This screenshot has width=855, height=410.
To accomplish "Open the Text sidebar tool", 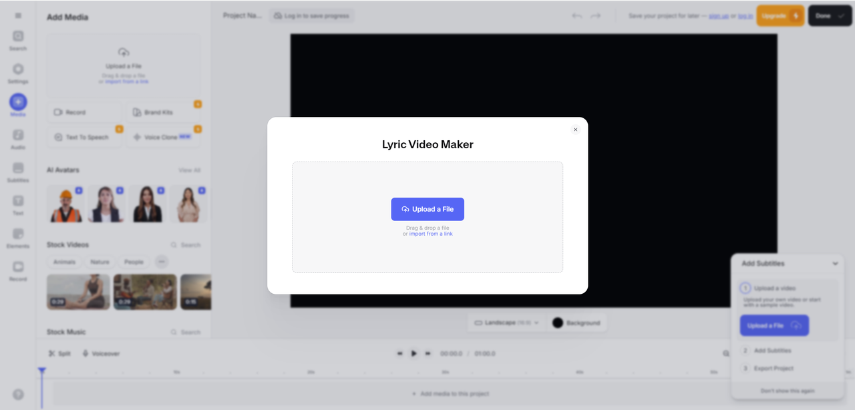I will pos(18,204).
